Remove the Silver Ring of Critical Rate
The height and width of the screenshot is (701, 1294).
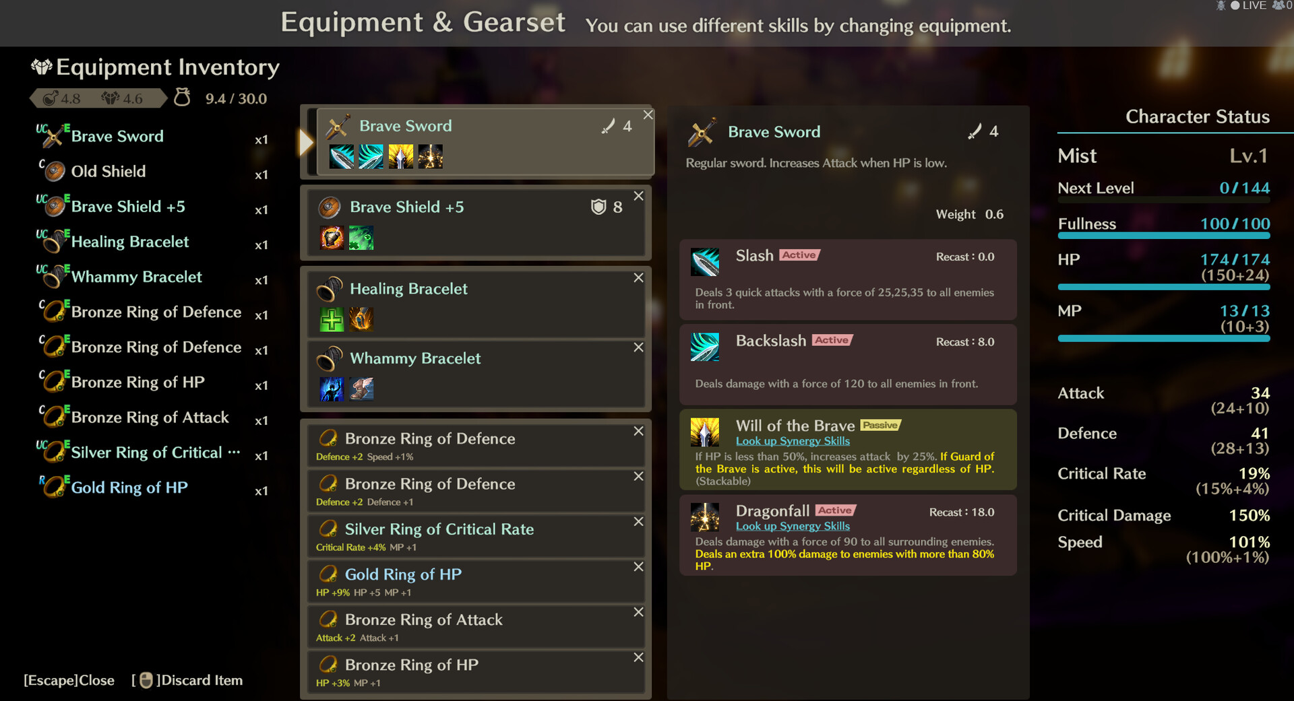click(638, 522)
